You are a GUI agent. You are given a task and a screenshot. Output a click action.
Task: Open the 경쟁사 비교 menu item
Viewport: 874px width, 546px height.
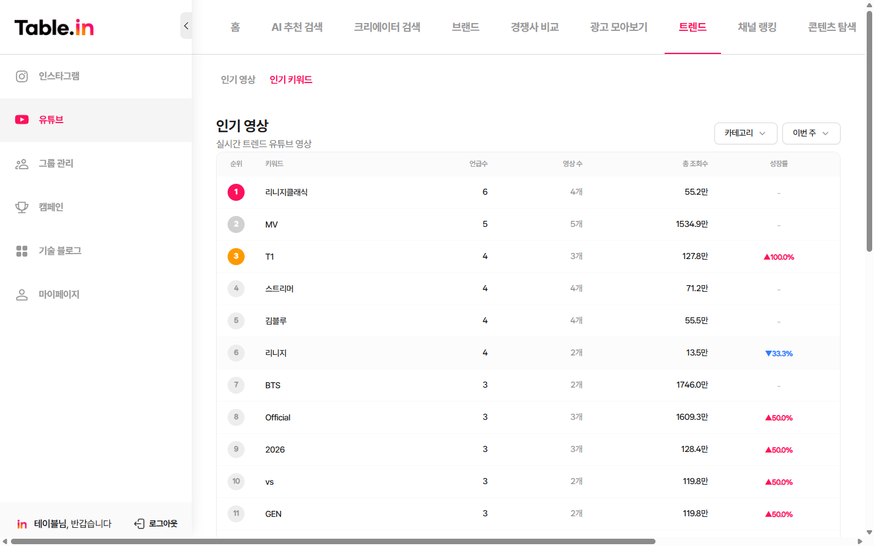[534, 27]
